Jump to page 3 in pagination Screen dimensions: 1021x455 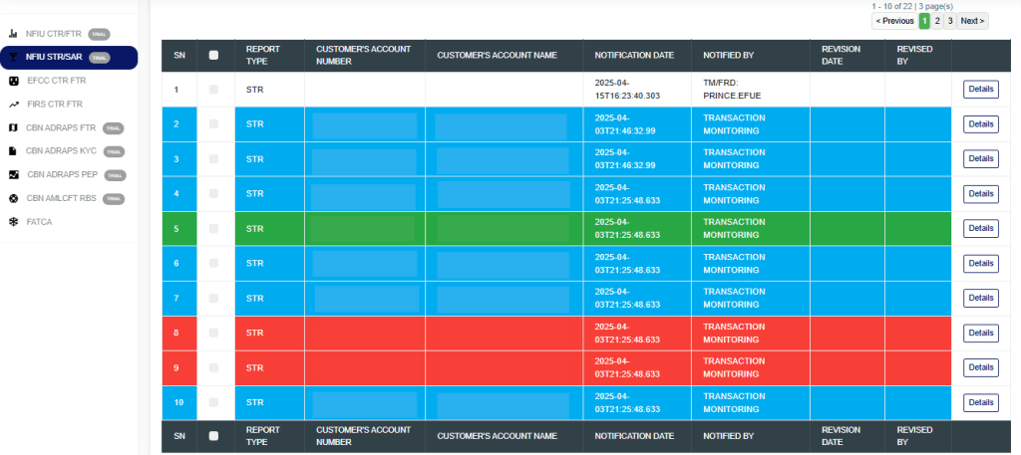tap(950, 21)
